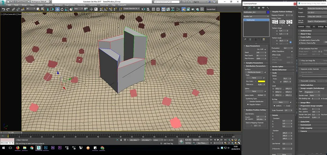Open Firefox from the Windows taskbar

17,148
